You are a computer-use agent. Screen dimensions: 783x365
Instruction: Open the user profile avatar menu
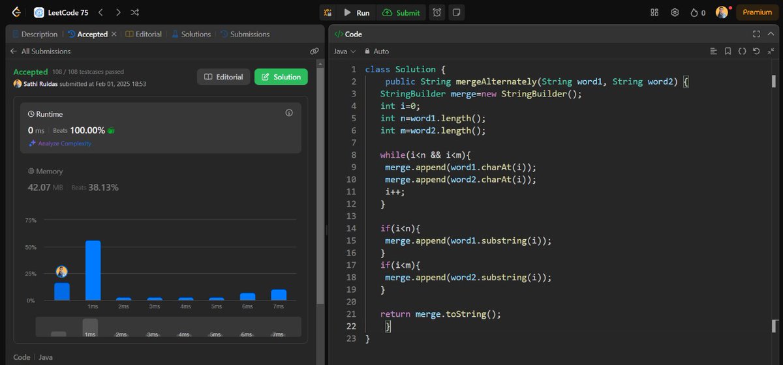point(722,12)
